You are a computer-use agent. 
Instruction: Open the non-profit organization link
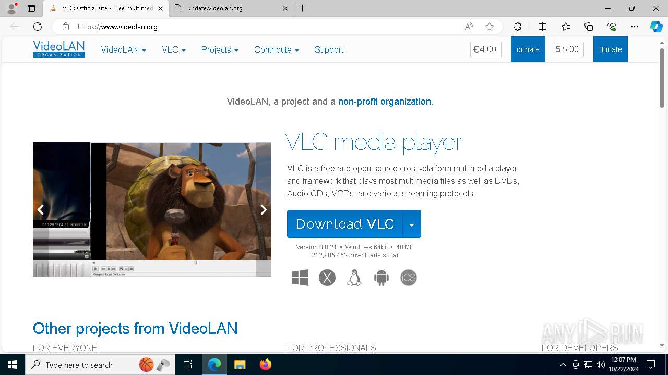386,102
